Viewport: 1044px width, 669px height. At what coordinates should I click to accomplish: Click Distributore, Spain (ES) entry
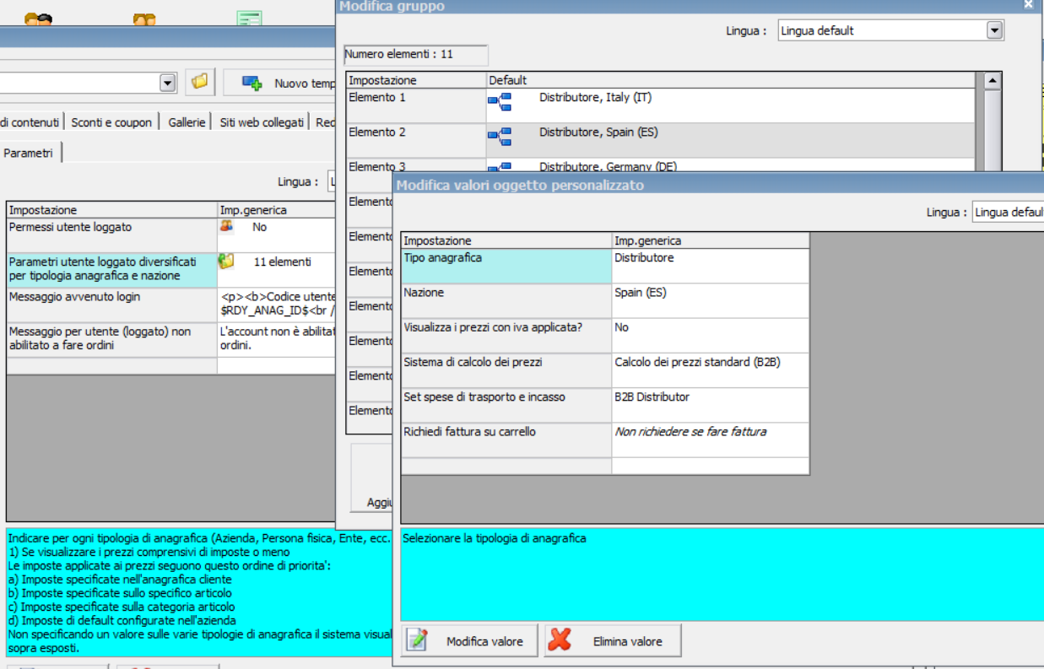[598, 132]
